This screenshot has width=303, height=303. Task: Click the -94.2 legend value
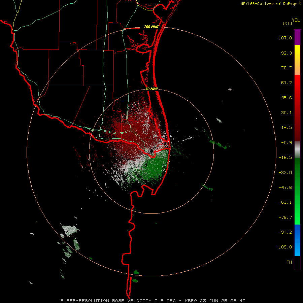285,232
